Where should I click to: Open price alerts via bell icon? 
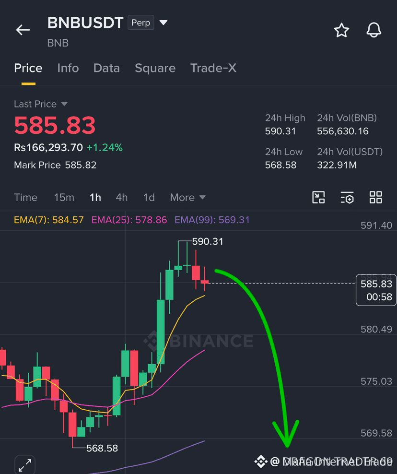pos(374,30)
